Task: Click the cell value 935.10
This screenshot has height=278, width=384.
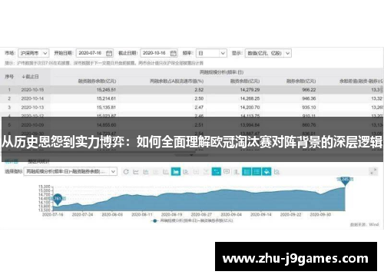Action: pos(309,108)
